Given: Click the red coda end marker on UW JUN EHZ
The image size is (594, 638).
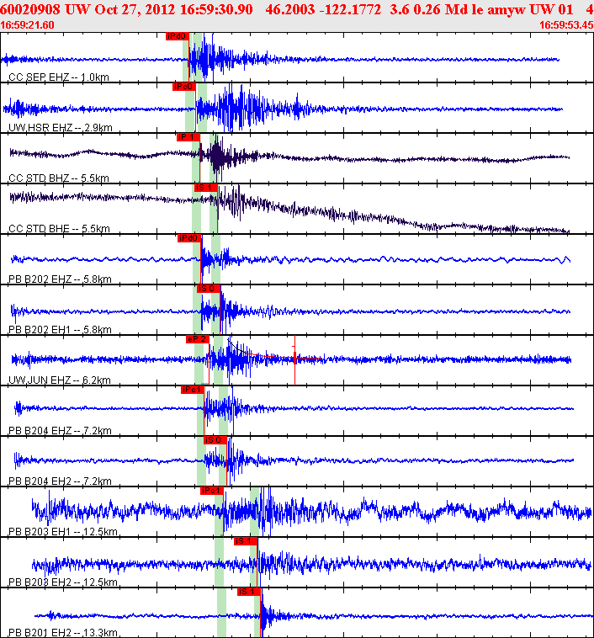Looking at the screenshot, I should pos(295,359).
